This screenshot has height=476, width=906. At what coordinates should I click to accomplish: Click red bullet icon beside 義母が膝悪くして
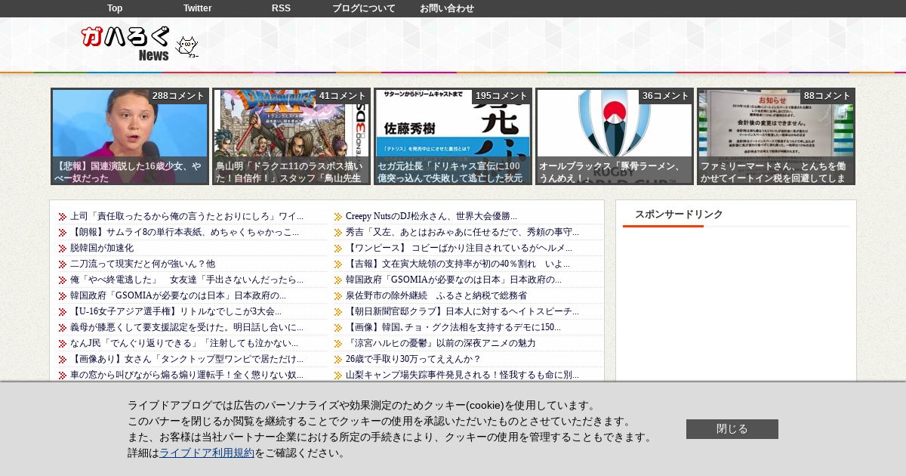click(63, 328)
